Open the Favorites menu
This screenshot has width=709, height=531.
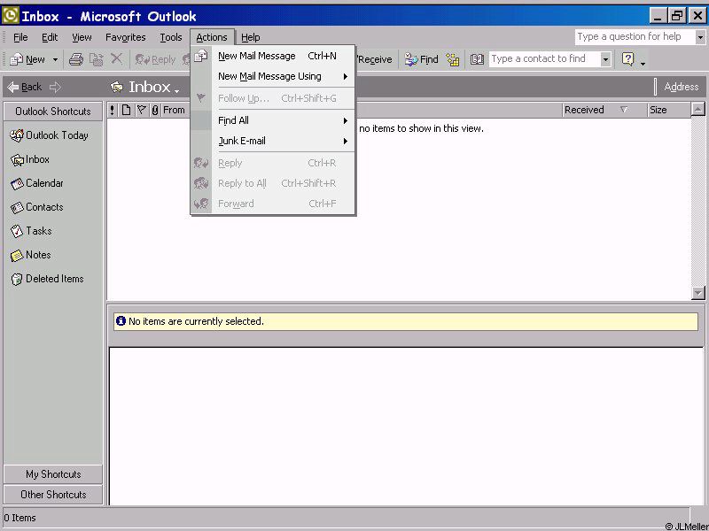coord(125,37)
